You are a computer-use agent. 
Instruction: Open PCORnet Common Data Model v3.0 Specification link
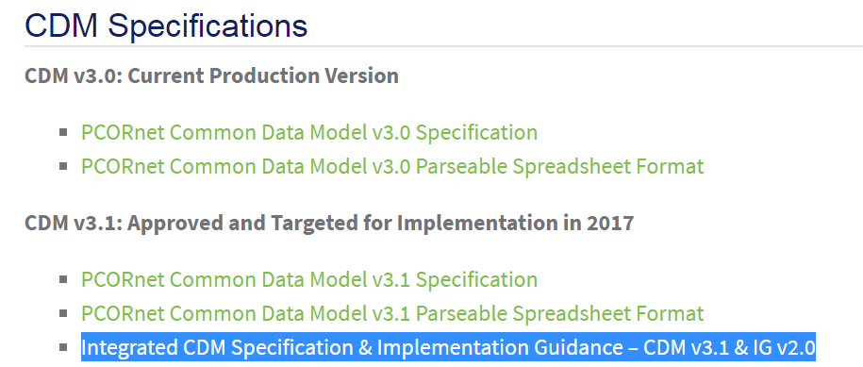point(309,133)
